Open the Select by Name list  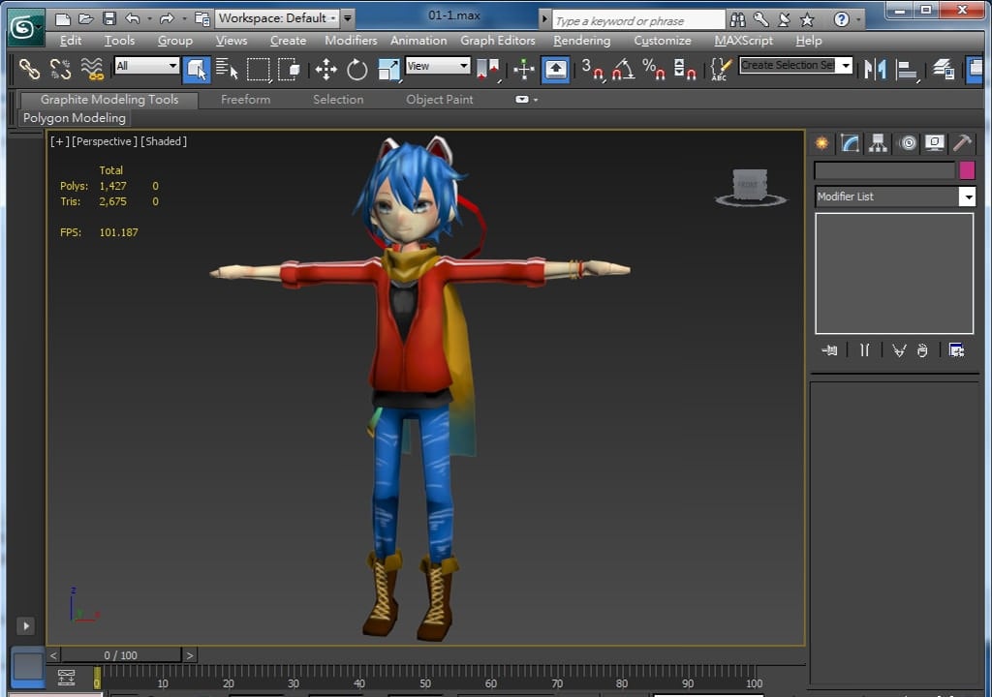(x=227, y=69)
